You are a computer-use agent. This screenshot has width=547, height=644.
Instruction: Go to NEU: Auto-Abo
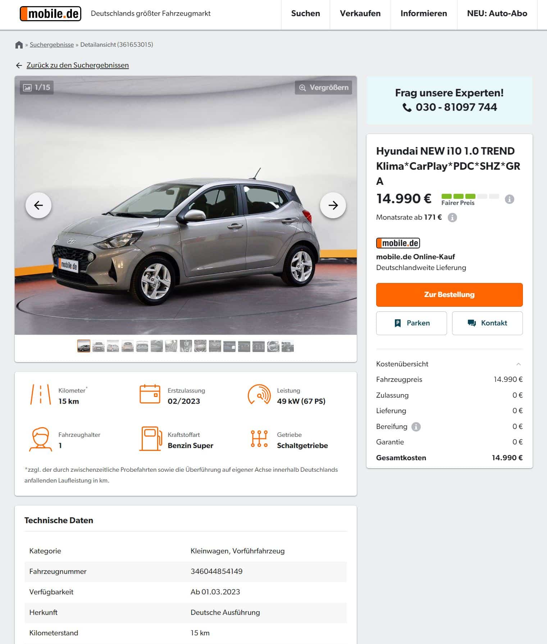(x=497, y=14)
